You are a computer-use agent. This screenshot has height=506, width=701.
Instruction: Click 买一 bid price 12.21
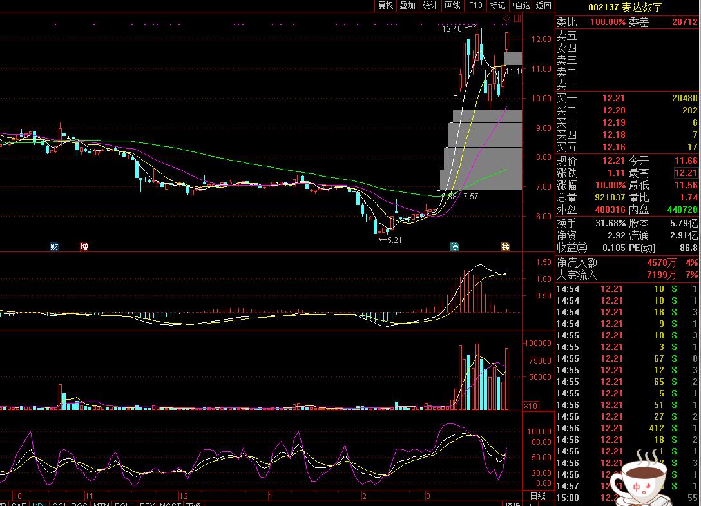(613, 98)
